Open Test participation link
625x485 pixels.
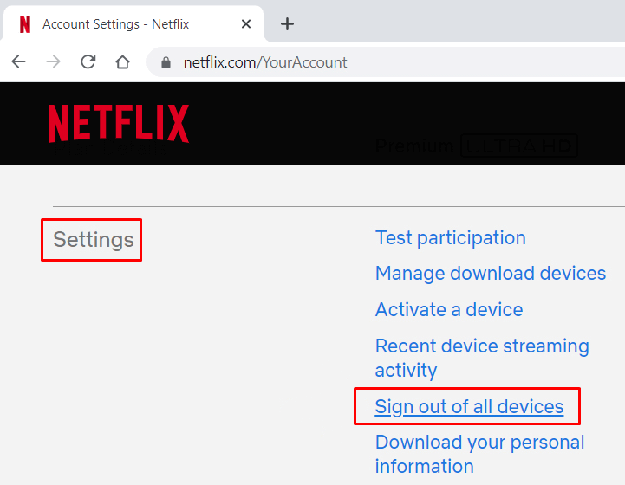pyautogui.click(x=450, y=237)
